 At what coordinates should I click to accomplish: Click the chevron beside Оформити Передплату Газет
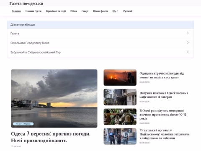pos(188,42)
